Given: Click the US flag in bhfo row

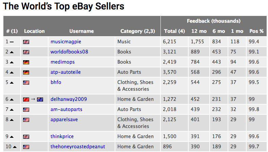Looking at the screenshot, I should click(26, 83).
